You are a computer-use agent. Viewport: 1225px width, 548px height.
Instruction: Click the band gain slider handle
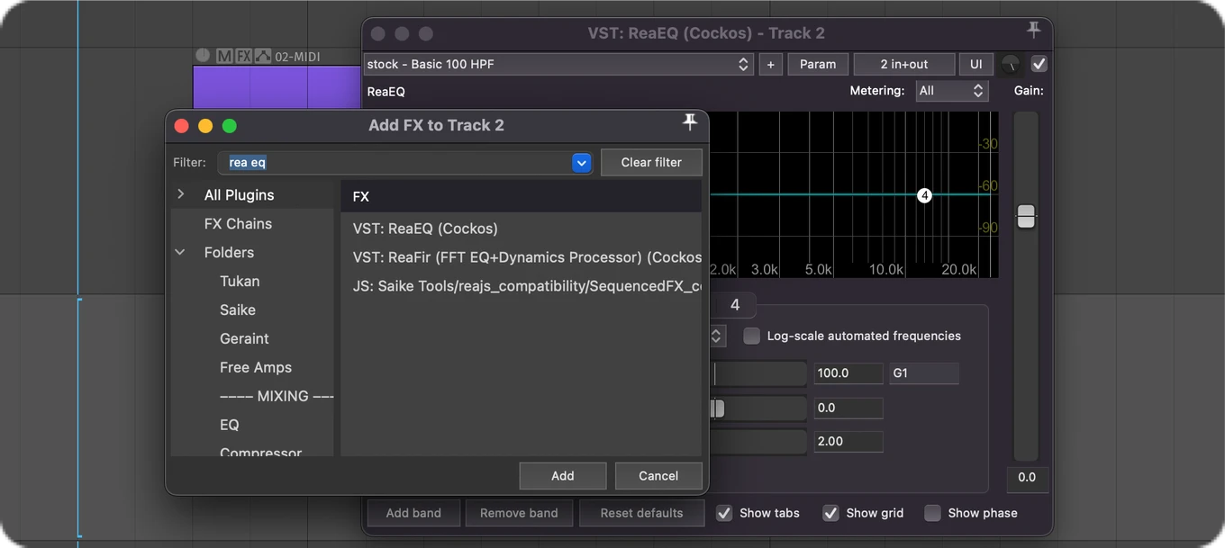tap(717, 409)
